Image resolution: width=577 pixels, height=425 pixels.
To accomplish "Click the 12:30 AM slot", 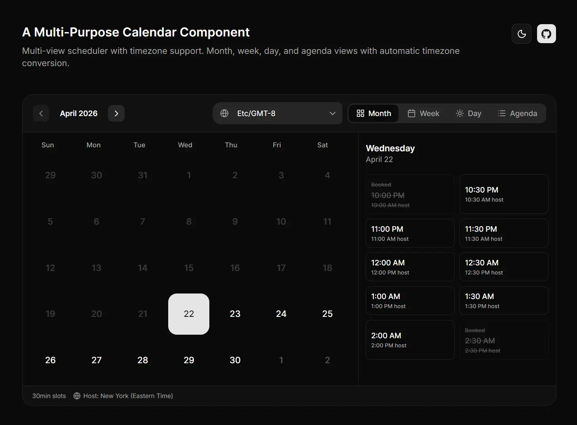I will click(503, 267).
